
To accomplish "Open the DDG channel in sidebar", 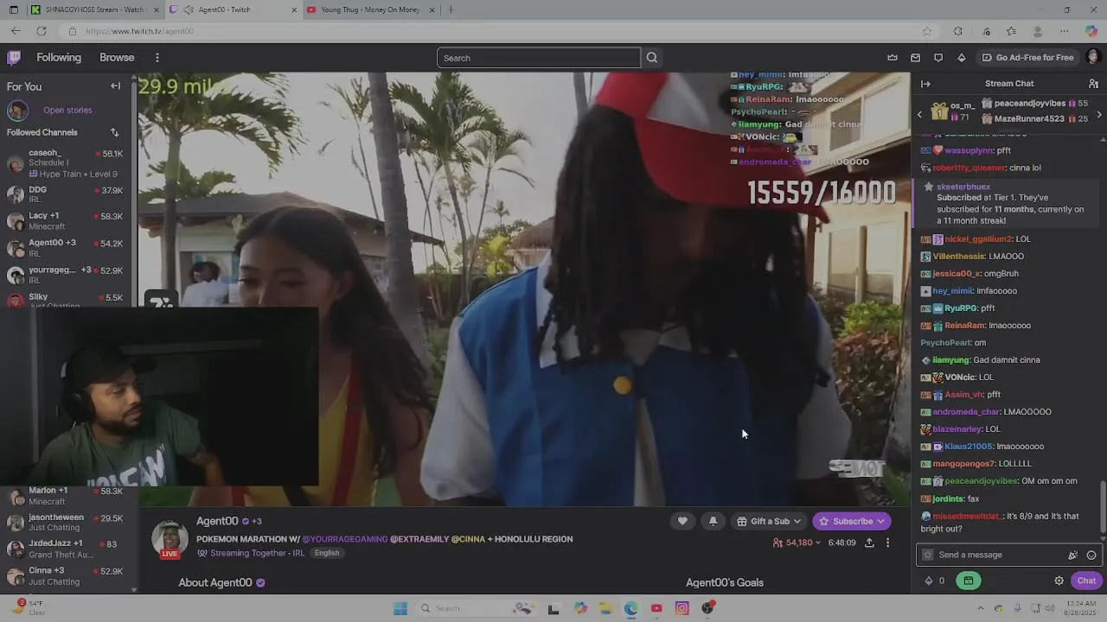I will [67, 194].
